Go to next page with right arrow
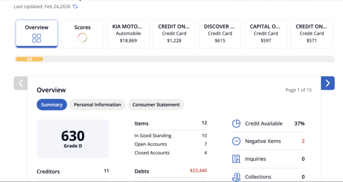The image size is (343, 182). 328,83
